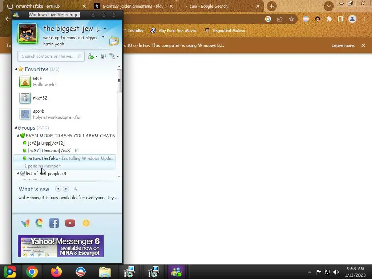Collapse the EVEN MORE TRASHY COLLABVM CHATS group
The image size is (372, 279).
[18, 136]
